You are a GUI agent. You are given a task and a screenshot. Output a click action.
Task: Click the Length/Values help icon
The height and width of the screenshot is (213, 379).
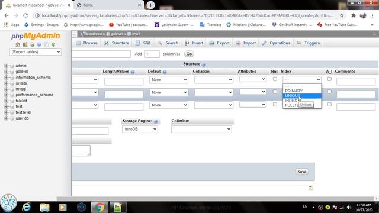click(x=133, y=72)
